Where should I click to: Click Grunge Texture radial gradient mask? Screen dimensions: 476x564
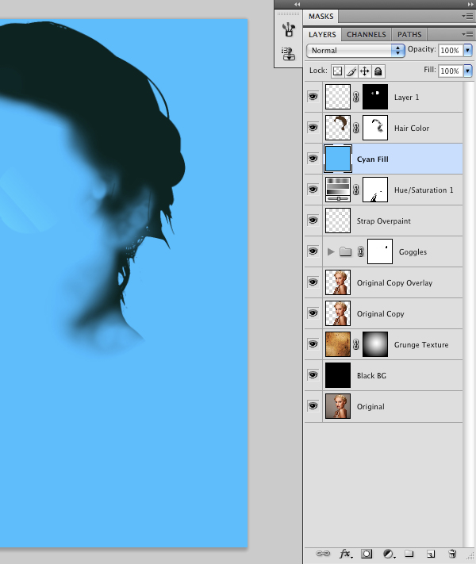coord(375,344)
